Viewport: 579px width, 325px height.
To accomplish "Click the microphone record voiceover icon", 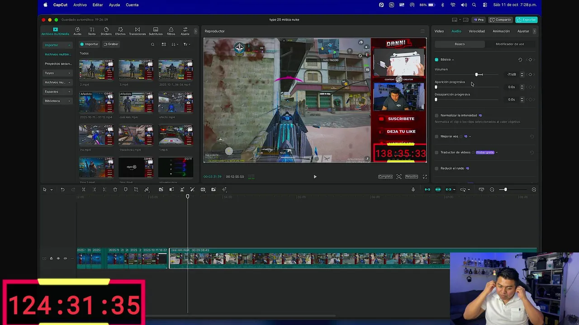I will (413, 190).
